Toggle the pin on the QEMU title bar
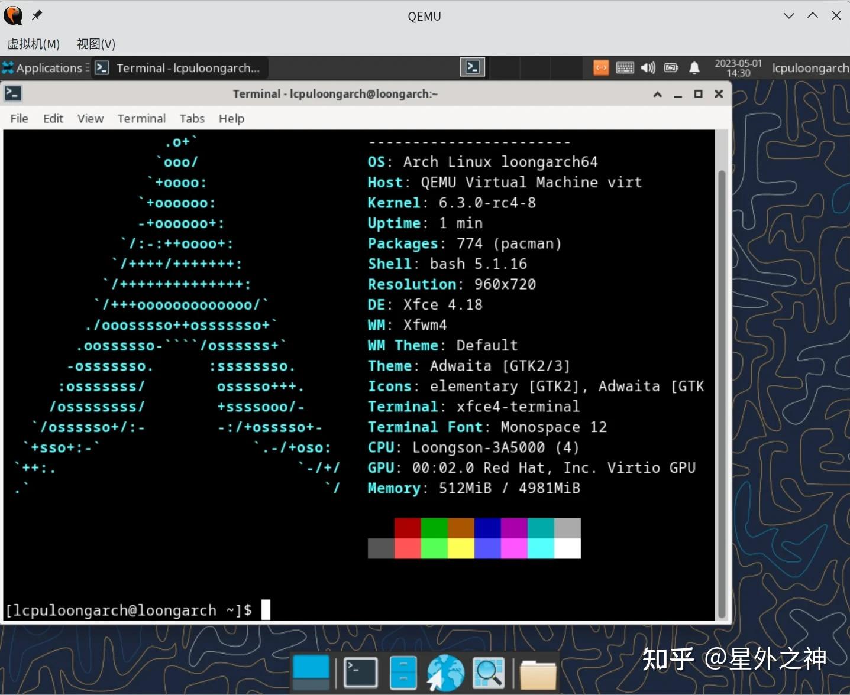The height and width of the screenshot is (695, 850). 37,15
